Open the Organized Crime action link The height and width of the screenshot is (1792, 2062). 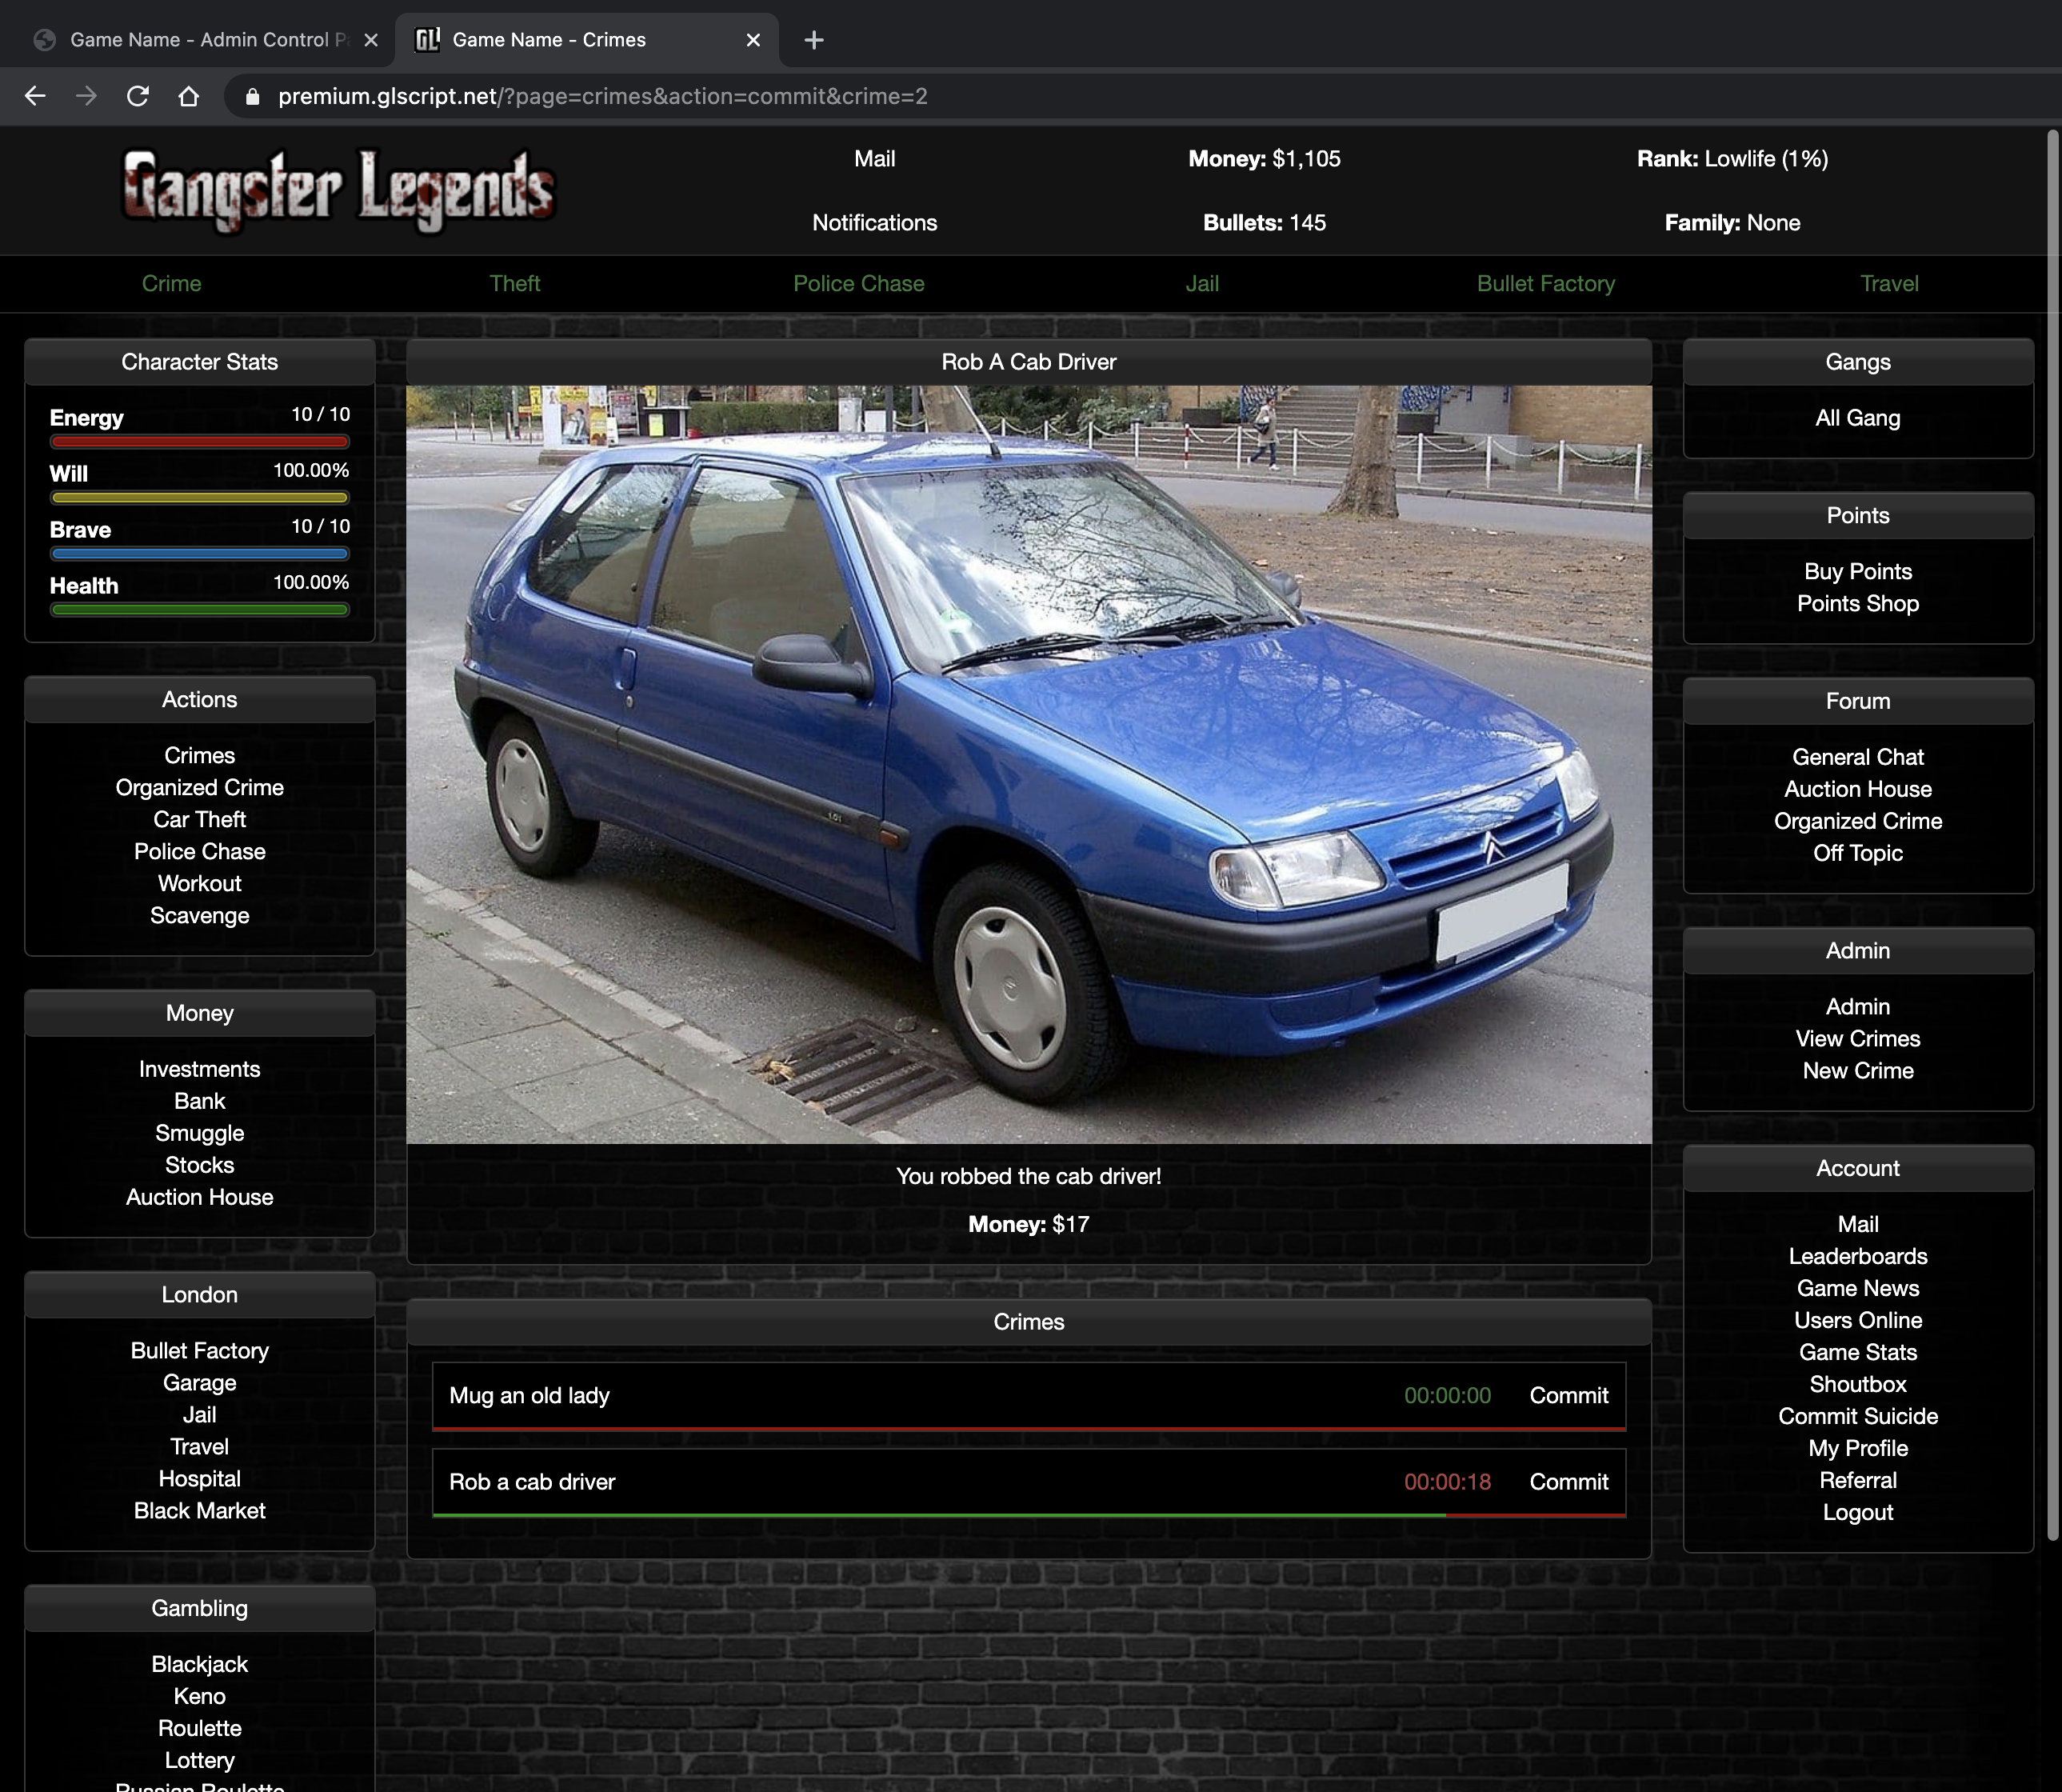pyautogui.click(x=200, y=788)
